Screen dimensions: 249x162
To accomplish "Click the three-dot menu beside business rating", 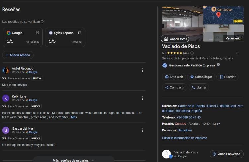I will click(x=237, y=53).
